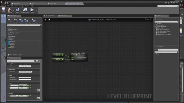Viewport: 184px width, 103px height.
Task: Select Spawn Actor from Class favorite
Action: tap(164, 34)
